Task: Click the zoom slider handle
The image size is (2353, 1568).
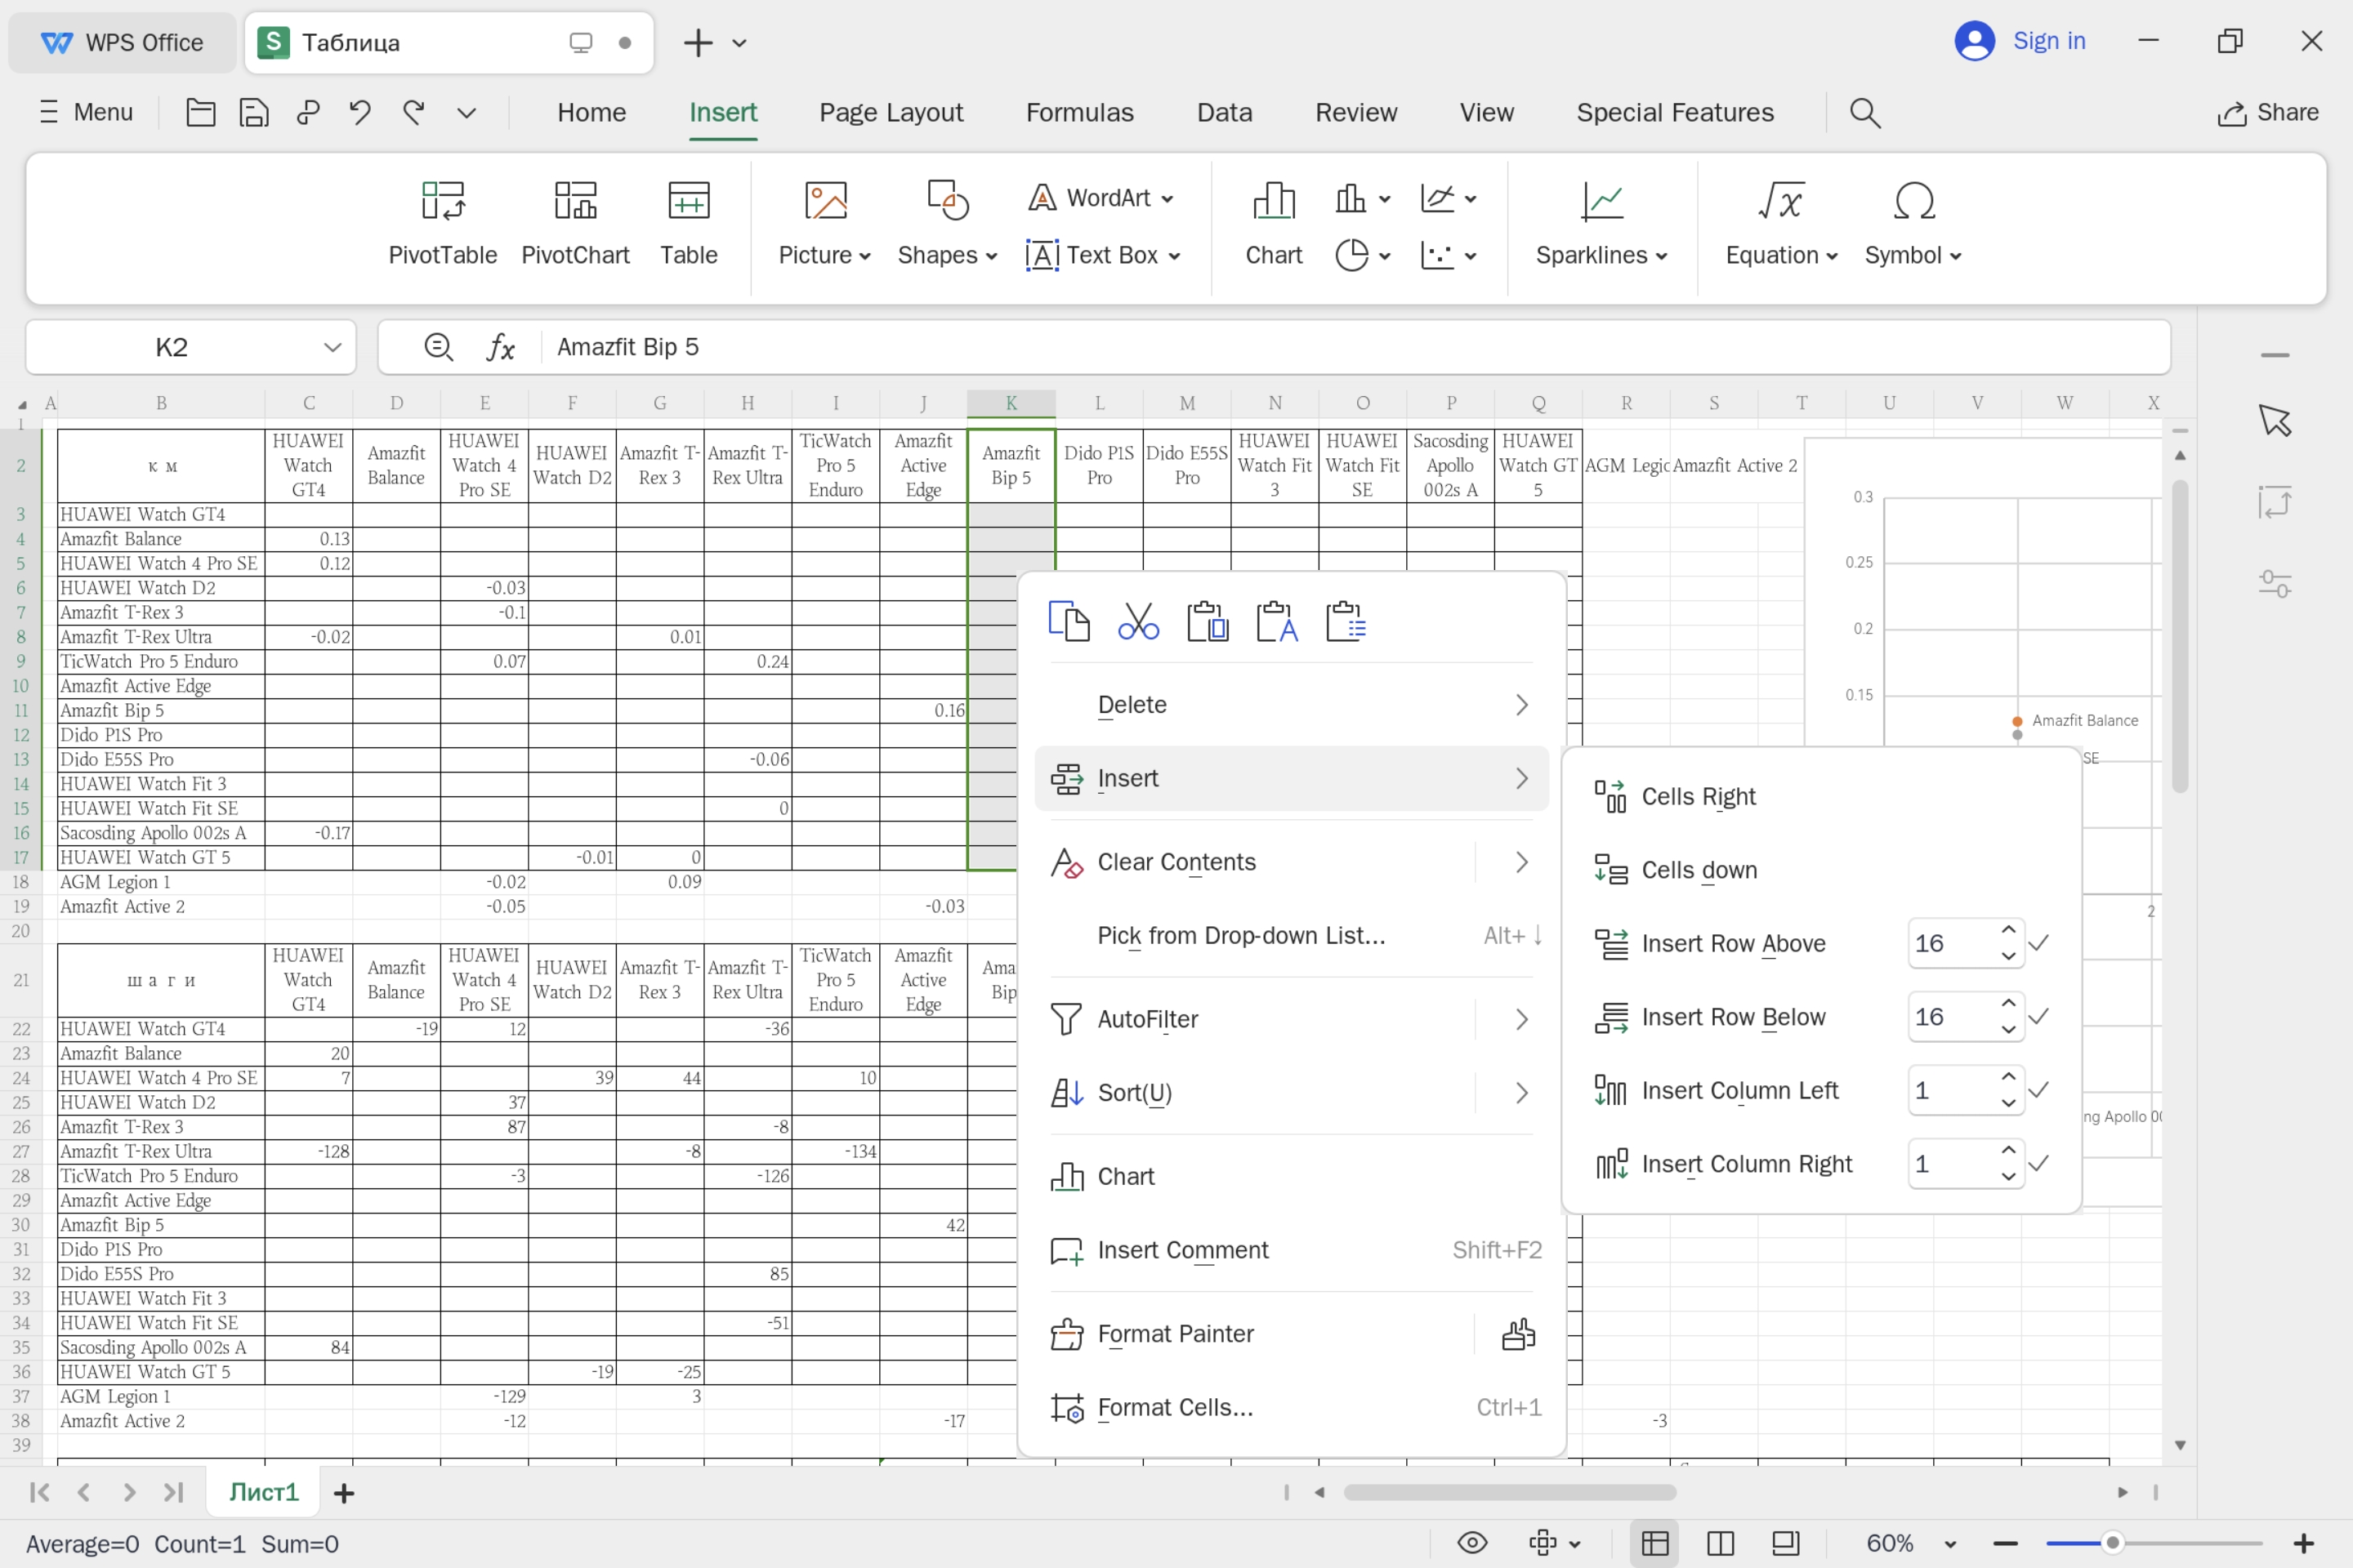Action: (x=2112, y=1543)
